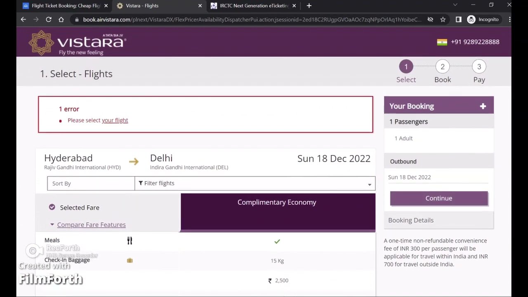528x297 pixels.
Task: Click the 15 Kg baggage value
Action: [277, 261]
